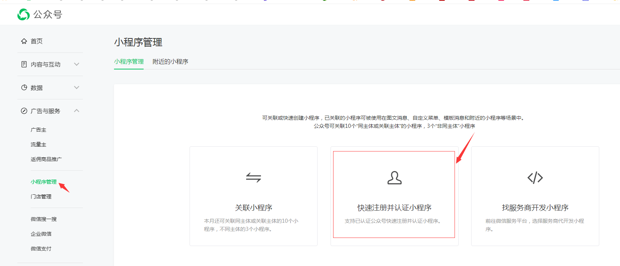Expand the 数据 section chevron
Screen dimensions: 620x266
(x=77, y=88)
